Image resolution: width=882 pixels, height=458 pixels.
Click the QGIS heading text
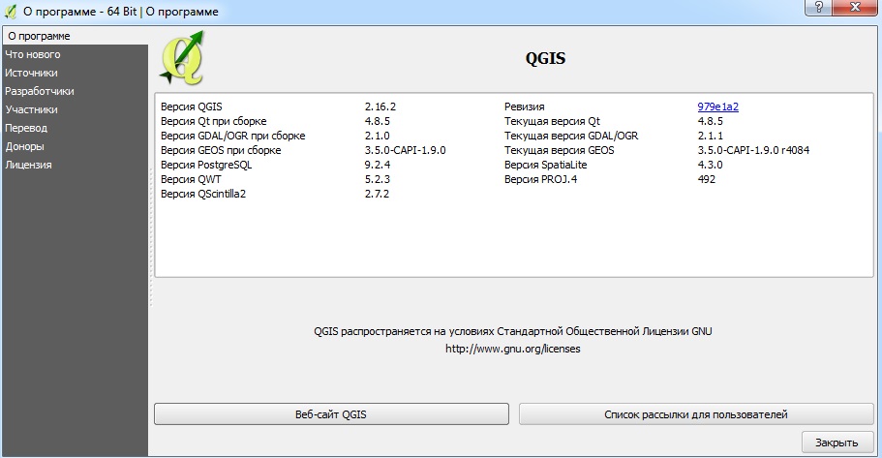click(x=545, y=58)
